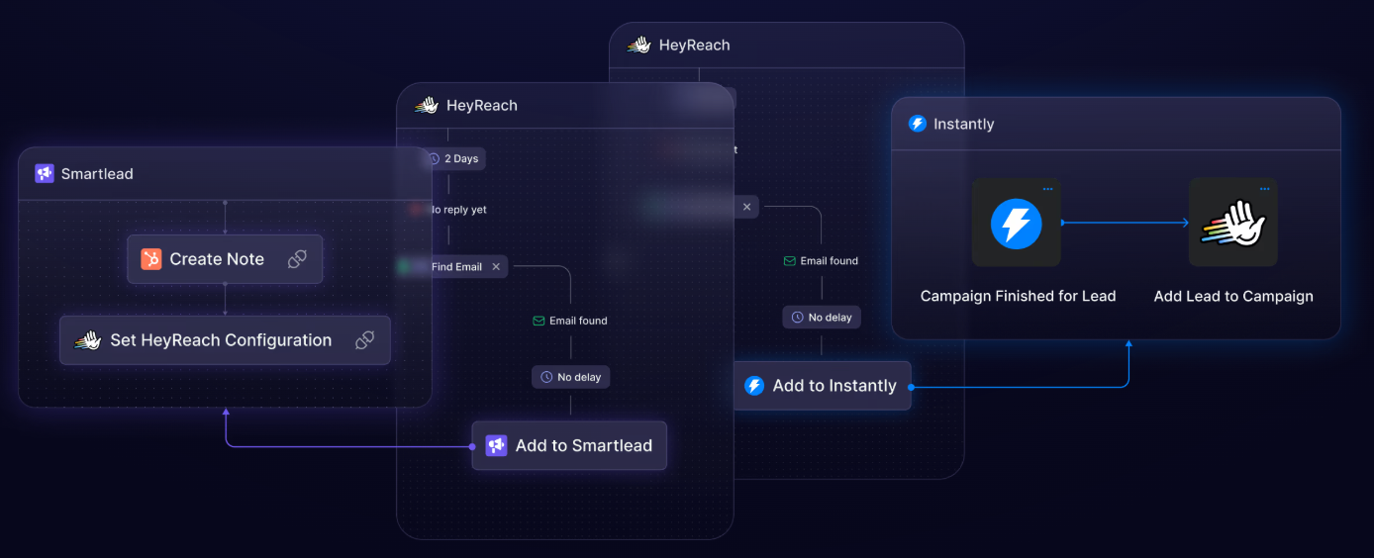This screenshot has height=558, width=1374.
Task: Click the Smartlead icon on Add to Smartlead
Action: tap(496, 445)
